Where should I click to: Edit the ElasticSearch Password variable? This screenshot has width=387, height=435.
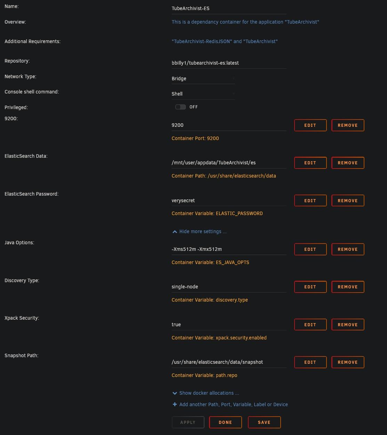(310, 201)
